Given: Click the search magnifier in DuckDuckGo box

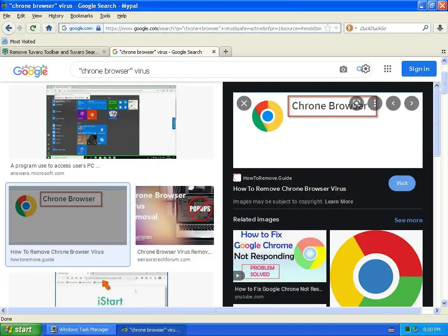Looking at the screenshot, I should [x=425, y=28].
